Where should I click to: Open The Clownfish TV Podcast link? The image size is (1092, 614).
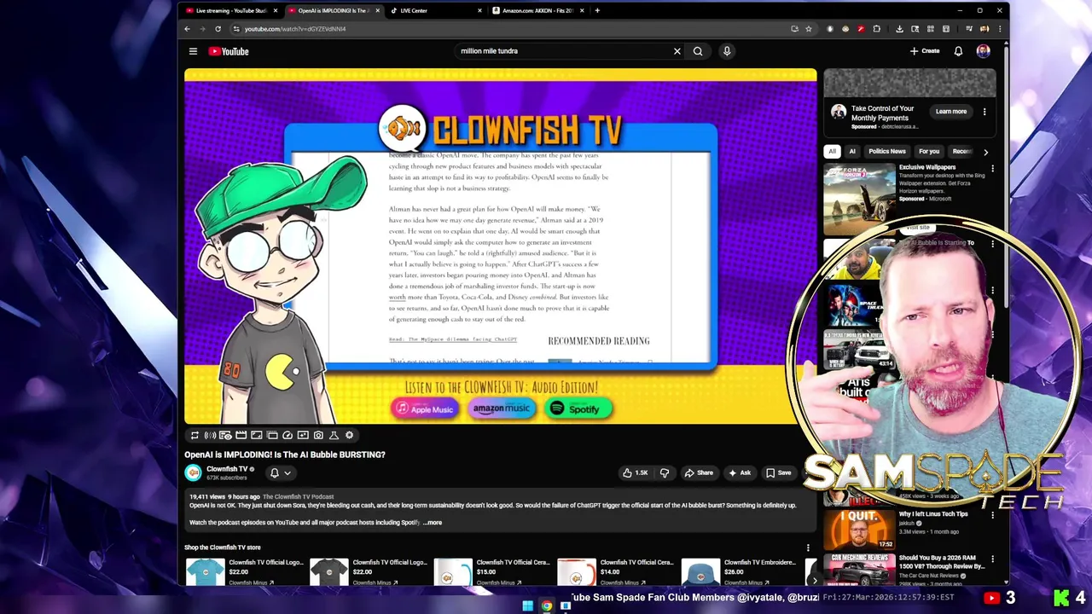point(298,496)
